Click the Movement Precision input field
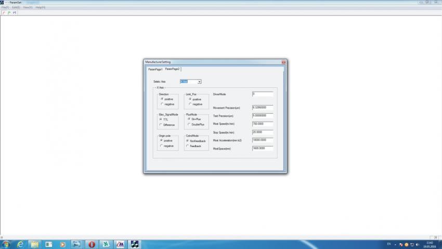This screenshot has width=442, height=249. 263,107
